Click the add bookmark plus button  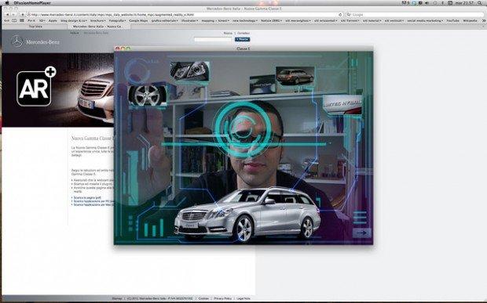coord(22,15)
